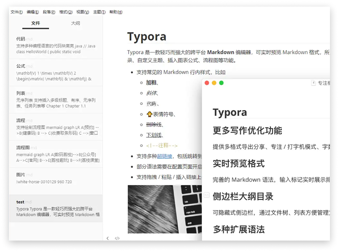
Task: Switch to the 文件 files tab
Action: click(x=35, y=23)
